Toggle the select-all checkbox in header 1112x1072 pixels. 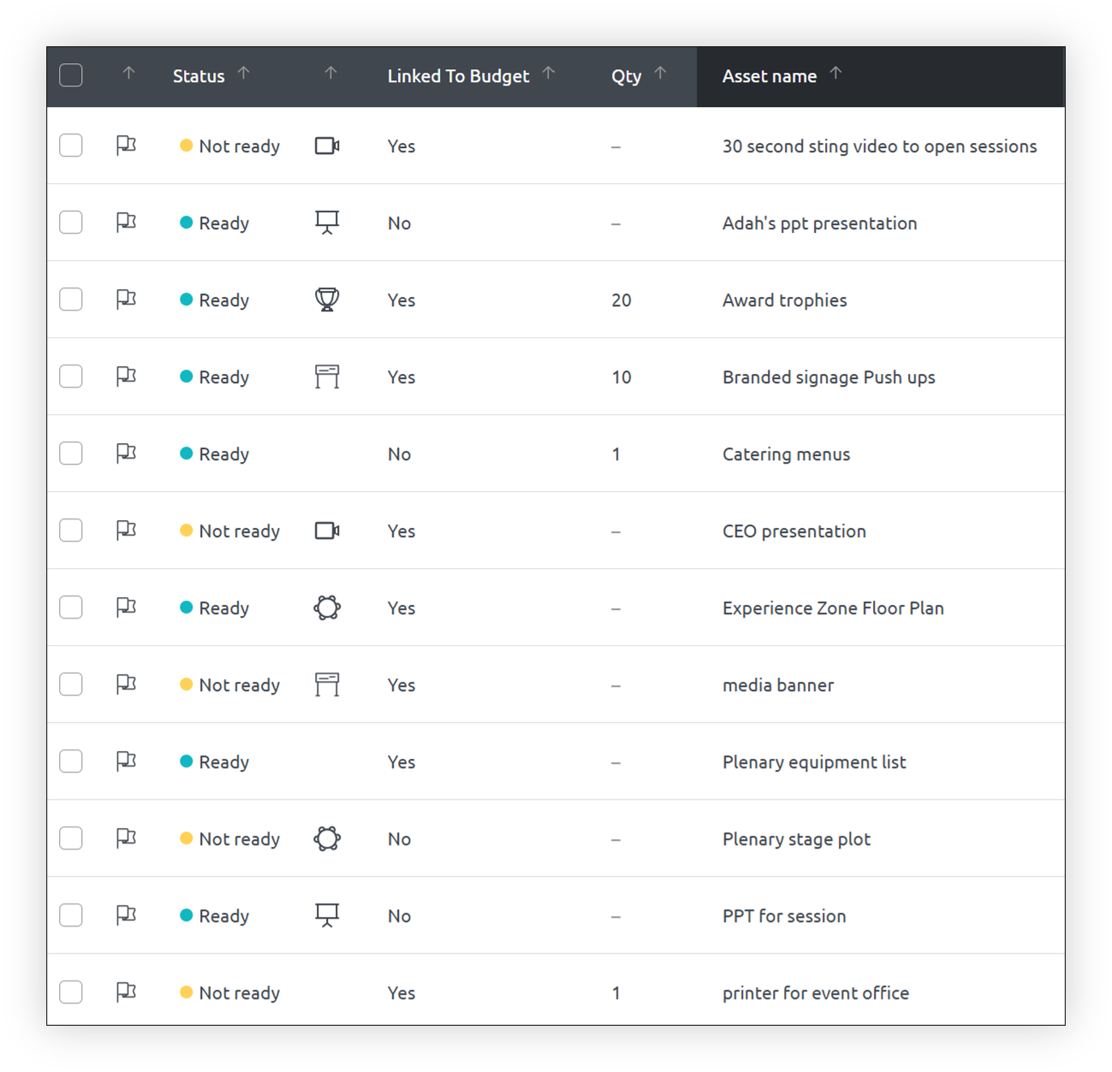coord(71,75)
